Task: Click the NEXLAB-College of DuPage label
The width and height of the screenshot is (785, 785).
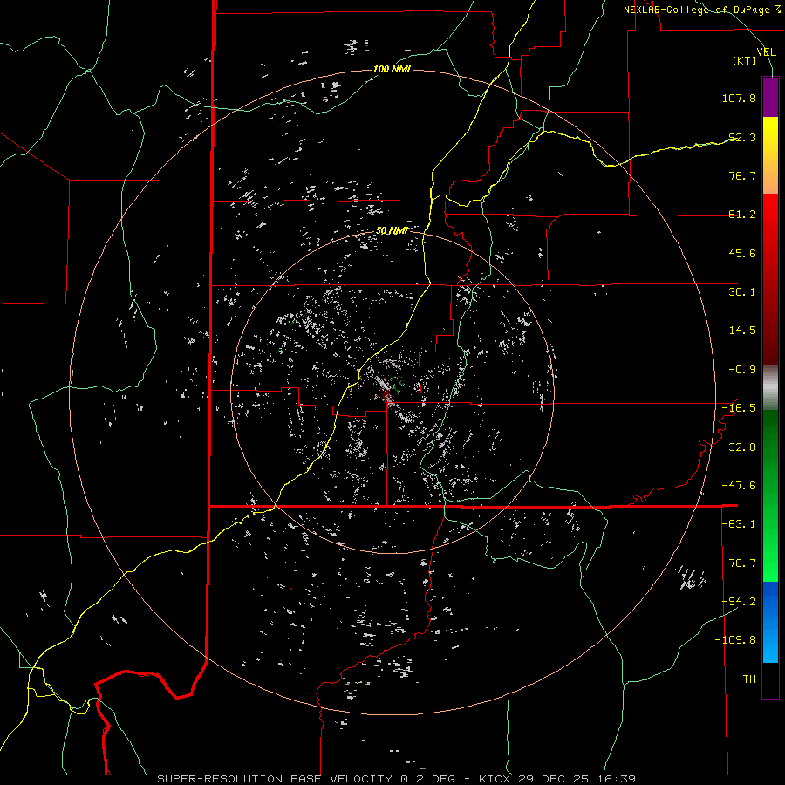Action: (x=696, y=10)
